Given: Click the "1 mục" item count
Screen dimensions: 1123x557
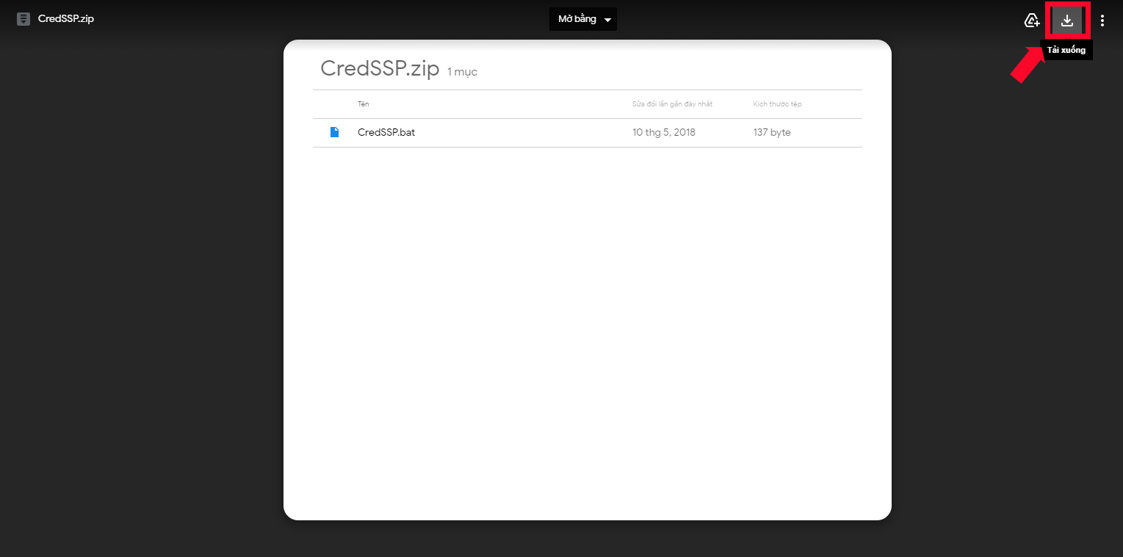Looking at the screenshot, I should click(x=462, y=72).
